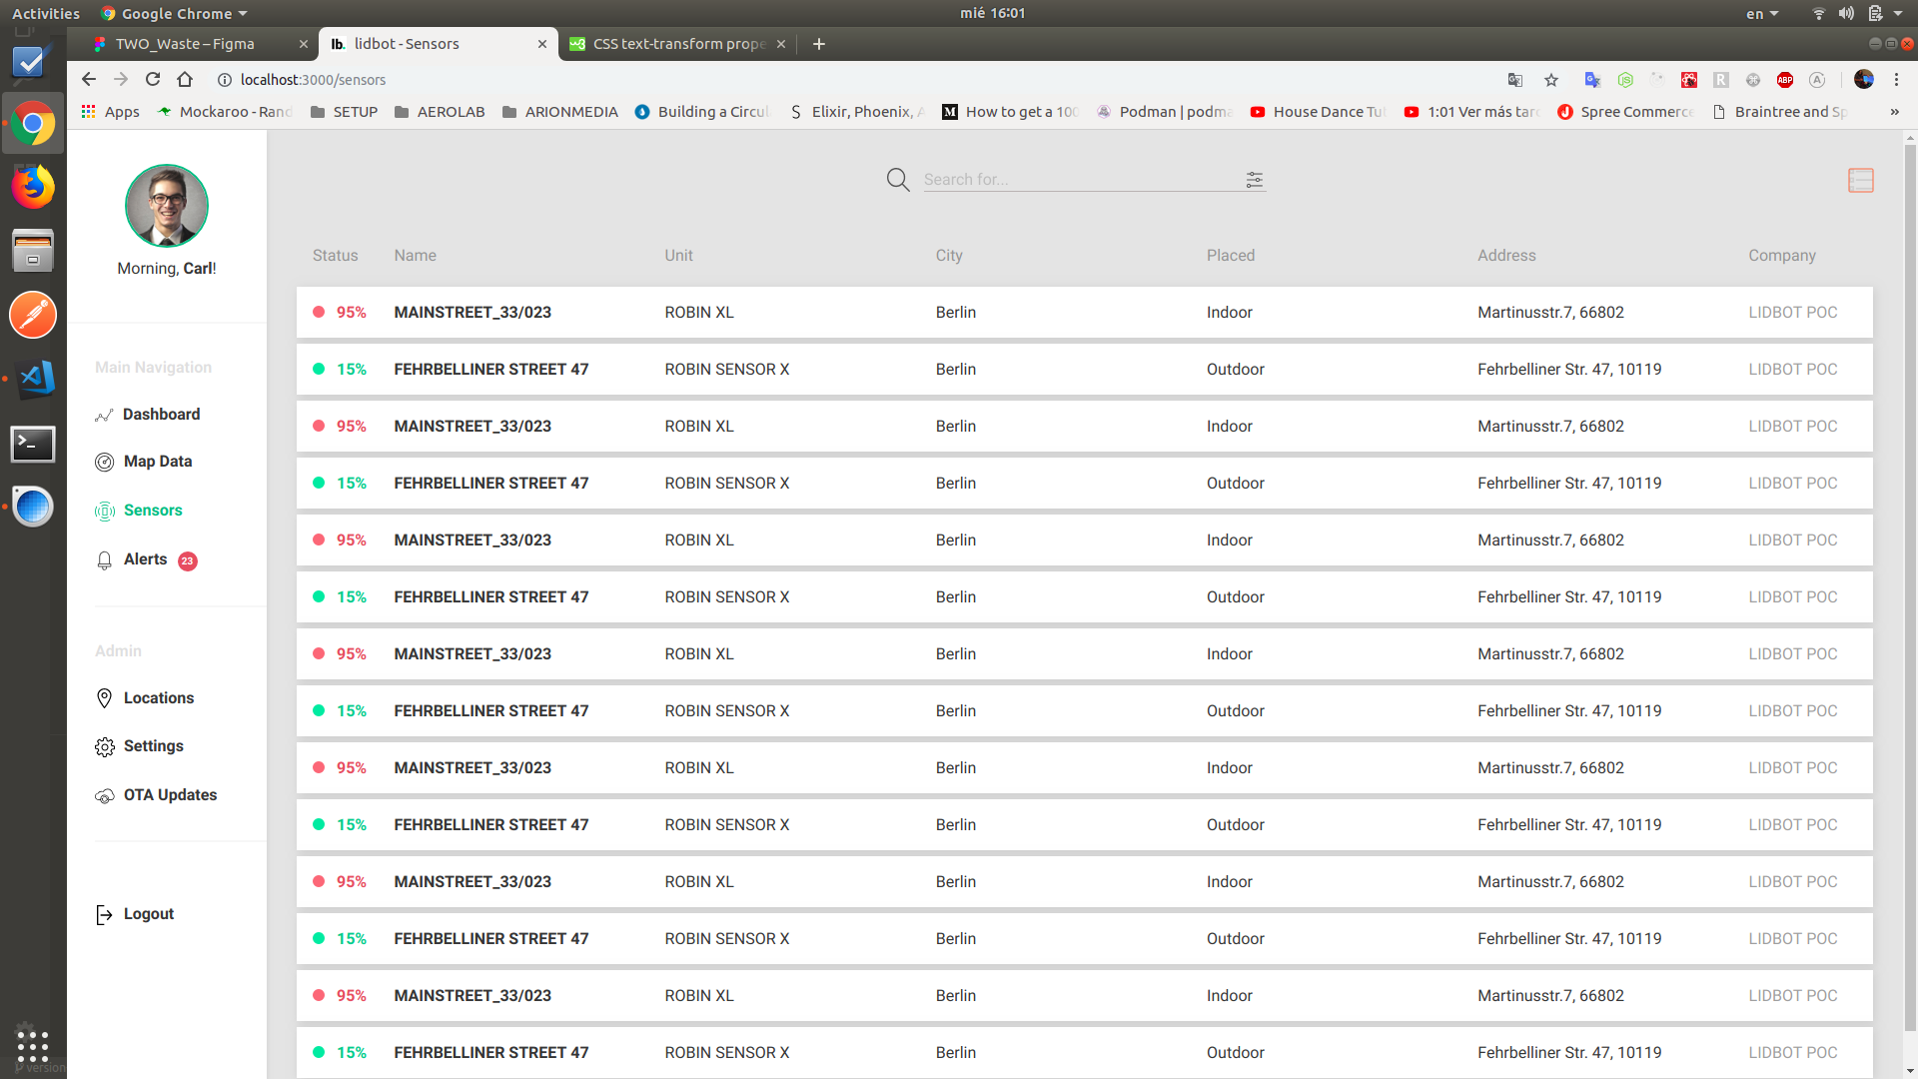Viewport: 1918px width, 1079px height.
Task: Open Locations from the Admin section
Action: click(158, 697)
